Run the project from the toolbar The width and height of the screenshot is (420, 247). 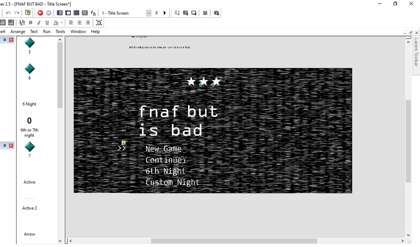(x=177, y=13)
